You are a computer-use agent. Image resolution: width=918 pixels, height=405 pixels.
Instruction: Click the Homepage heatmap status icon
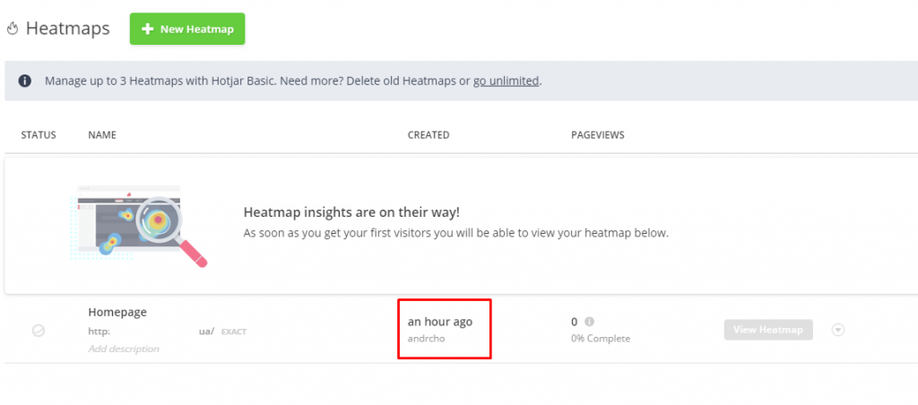39,330
